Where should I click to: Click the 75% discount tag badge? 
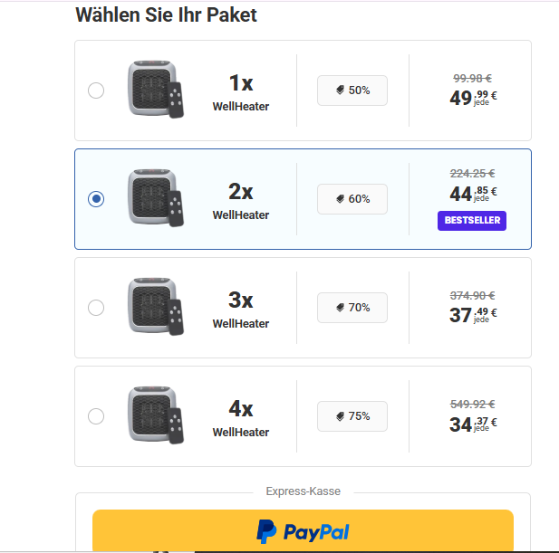coord(352,416)
